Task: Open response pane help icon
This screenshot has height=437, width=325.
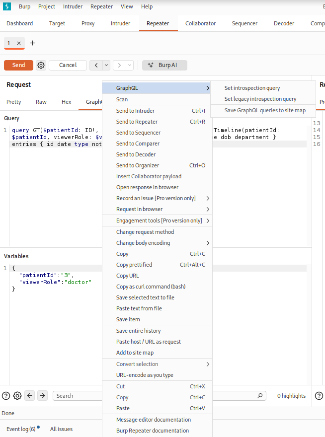Action: click(x=319, y=396)
